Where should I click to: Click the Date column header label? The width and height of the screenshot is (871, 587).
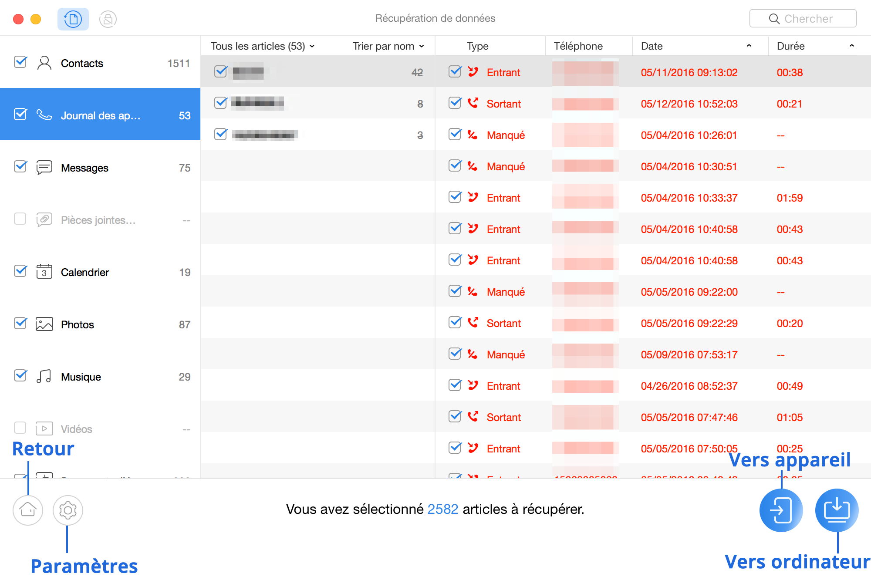coord(652,46)
